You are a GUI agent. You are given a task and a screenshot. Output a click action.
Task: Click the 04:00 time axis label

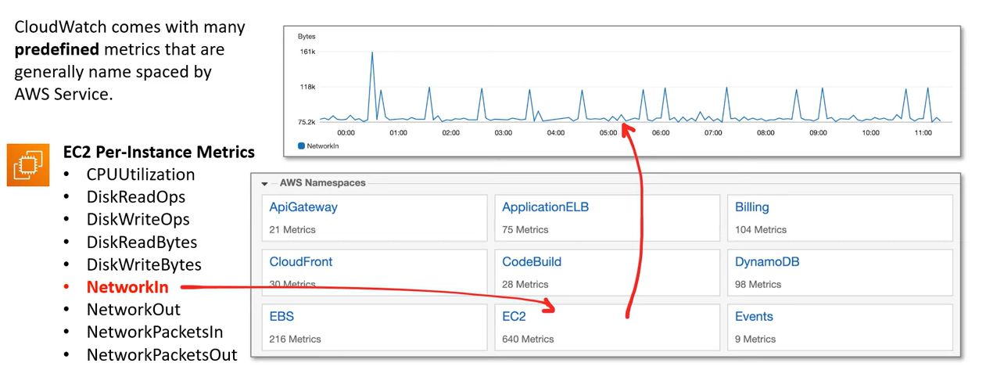click(x=555, y=133)
